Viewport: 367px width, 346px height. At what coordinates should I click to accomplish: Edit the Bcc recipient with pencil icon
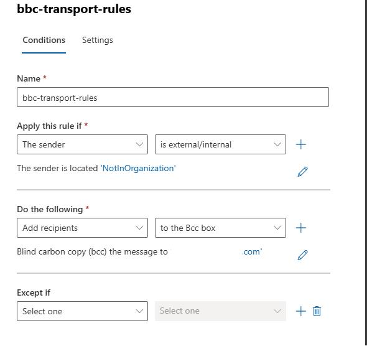tap(302, 255)
